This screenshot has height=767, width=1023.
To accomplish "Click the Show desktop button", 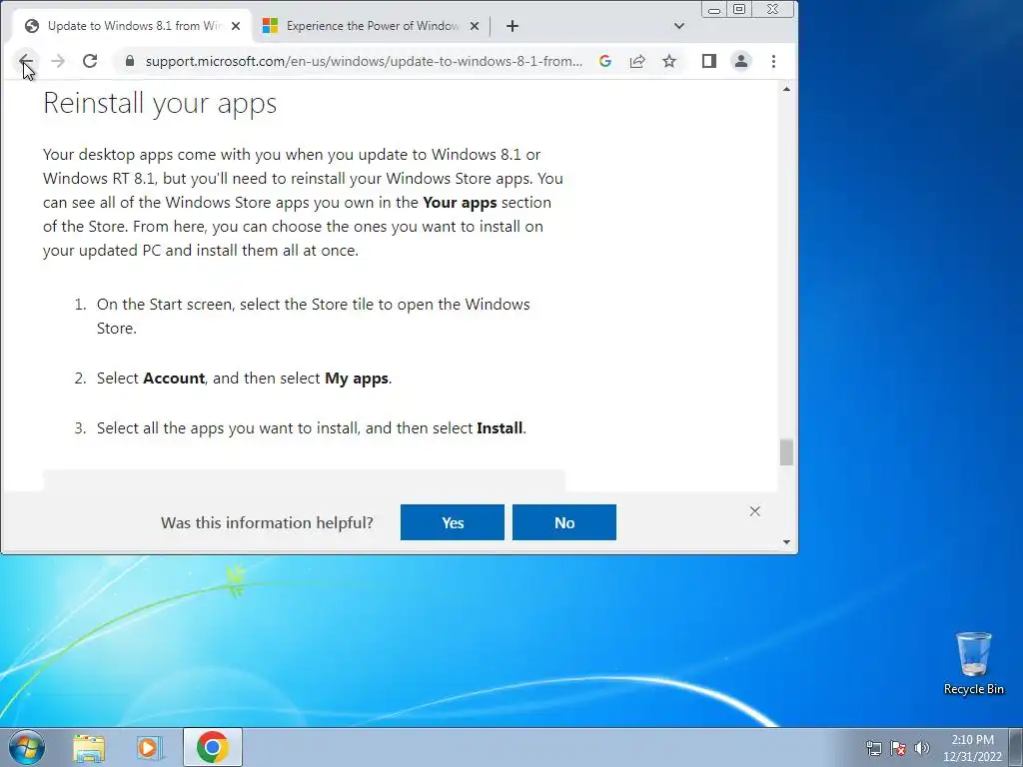I will [1016, 747].
